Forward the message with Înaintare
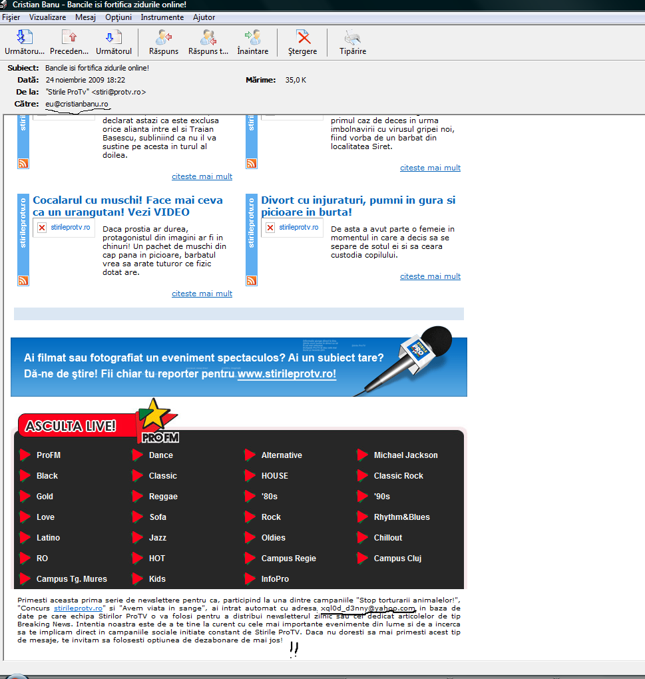645x679 pixels. (253, 43)
